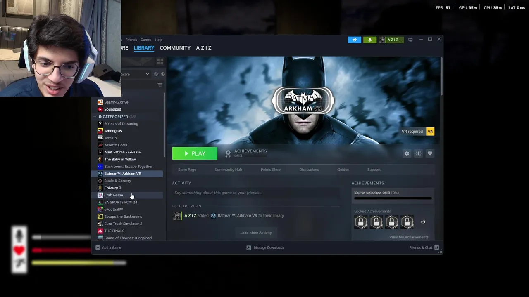529x297 pixels.
Task: Open the Discussions link
Action: pyautogui.click(x=309, y=170)
